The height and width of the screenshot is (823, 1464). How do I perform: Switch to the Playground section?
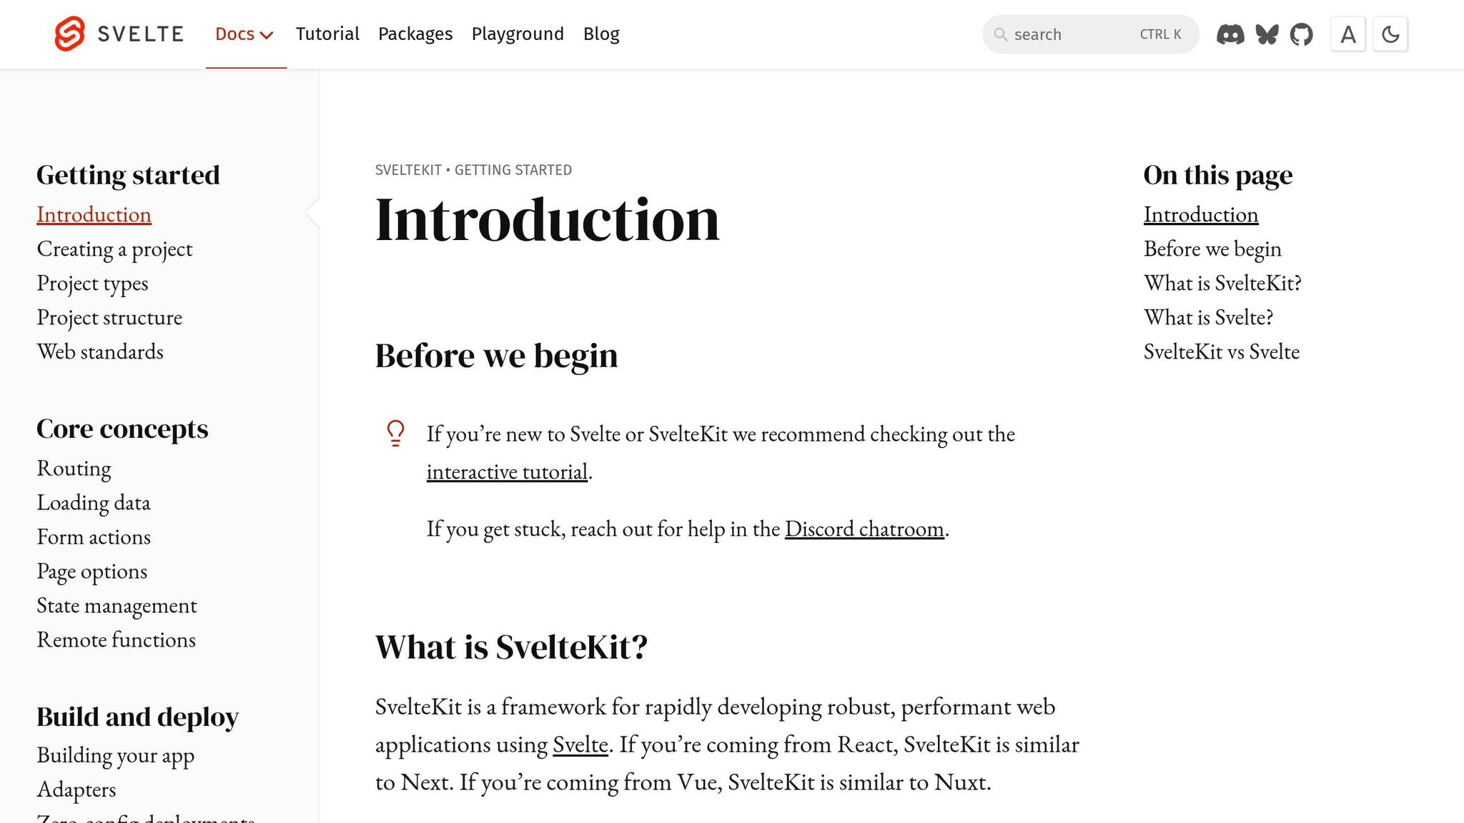pos(518,34)
